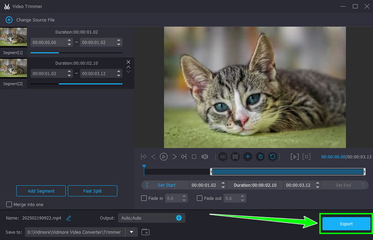The height and width of the screenshot is (240, 373).
Task: Open output settings gear icon
Action: tap(179, 218)
